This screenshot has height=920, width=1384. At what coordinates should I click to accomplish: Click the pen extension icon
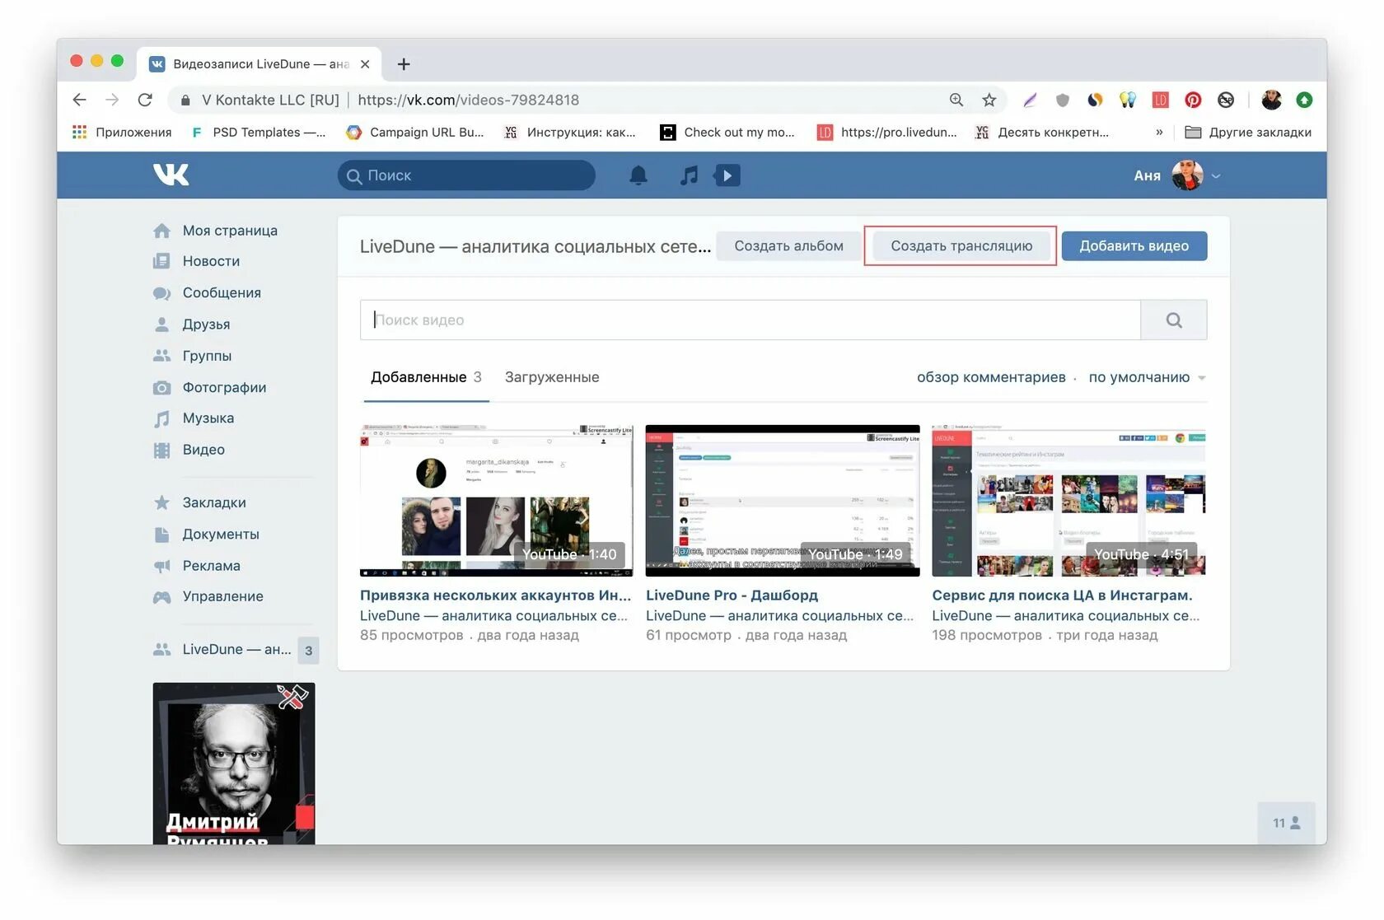1030,100
